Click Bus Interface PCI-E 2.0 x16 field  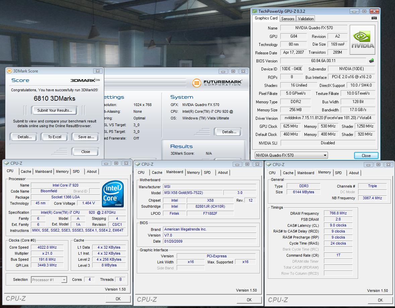pyautogui.click(x=352, y=77)
